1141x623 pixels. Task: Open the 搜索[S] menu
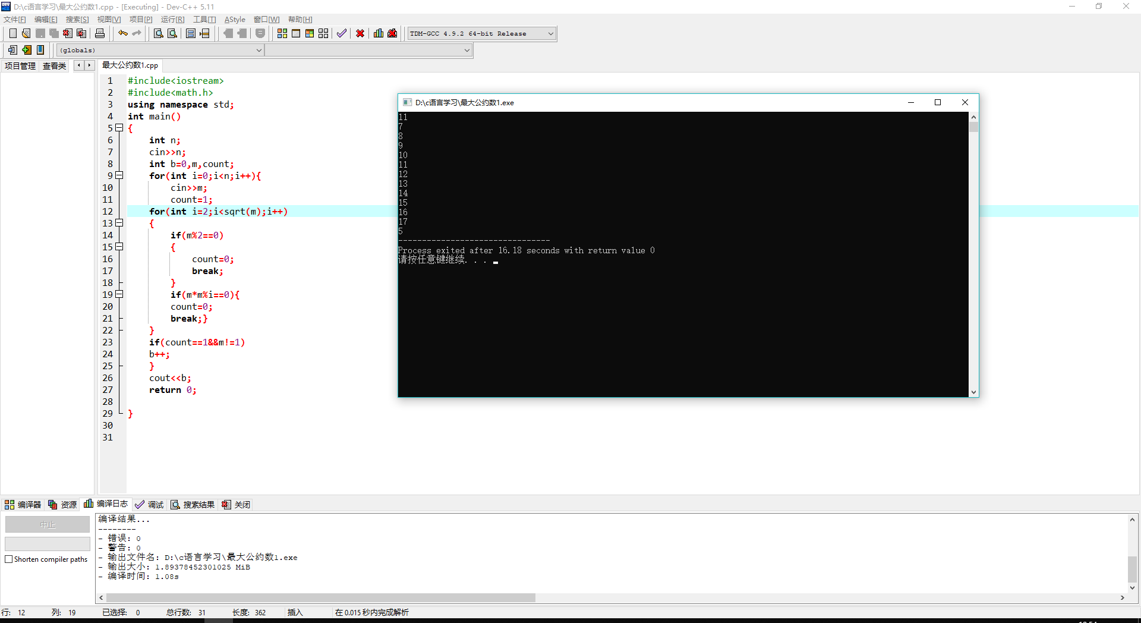point(77,20)
